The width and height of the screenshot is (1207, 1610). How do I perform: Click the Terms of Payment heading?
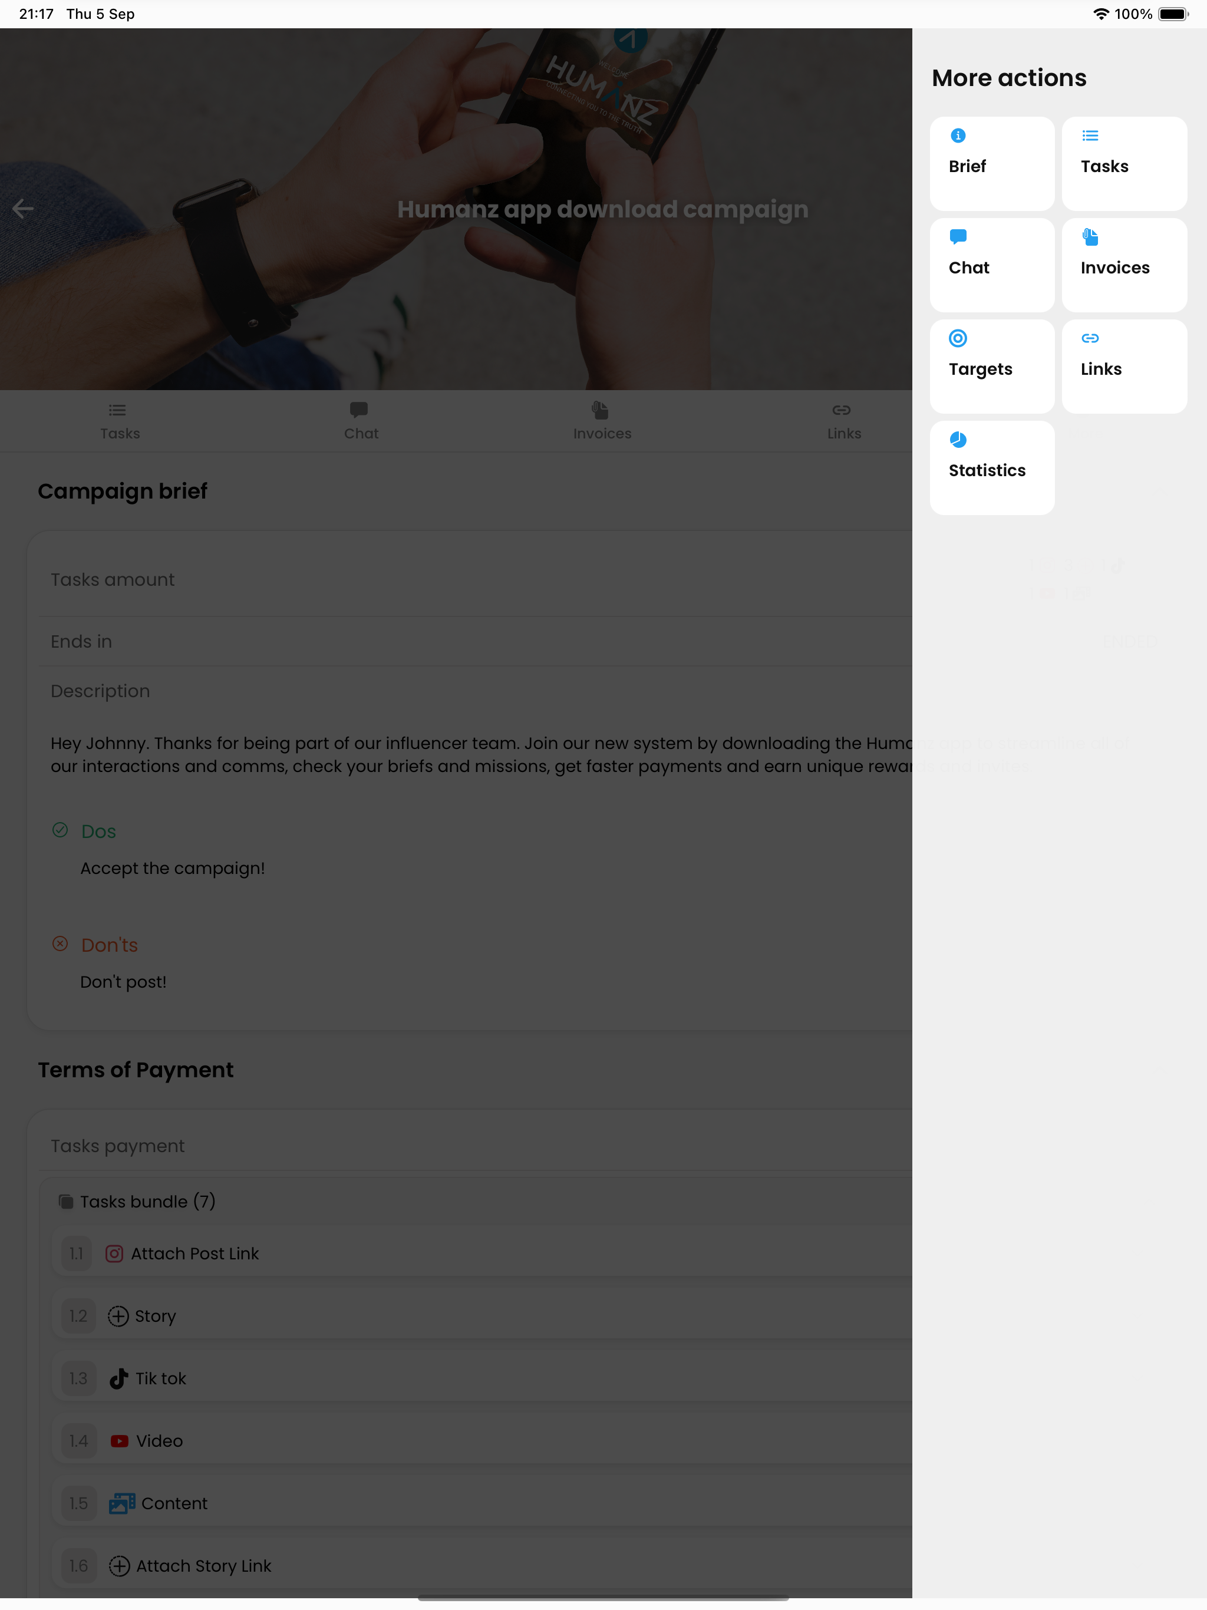tap(136, 1070)
